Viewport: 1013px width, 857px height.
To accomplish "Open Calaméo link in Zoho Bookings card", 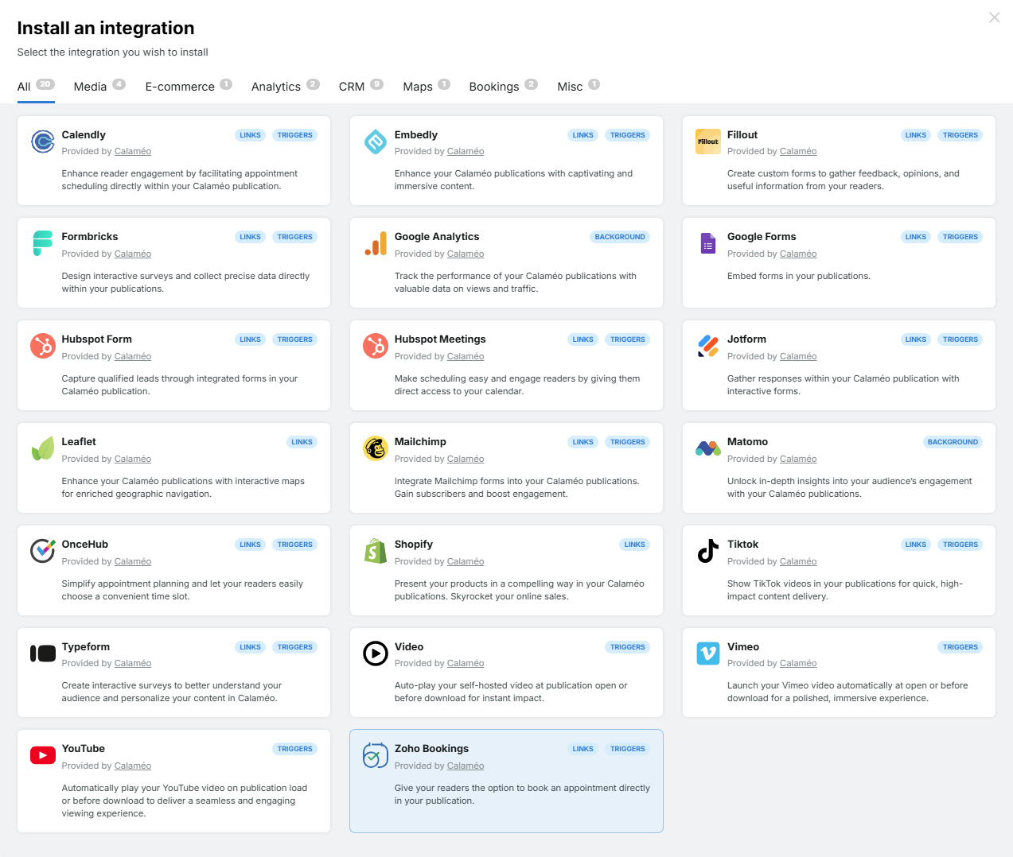I will [465, 766].
